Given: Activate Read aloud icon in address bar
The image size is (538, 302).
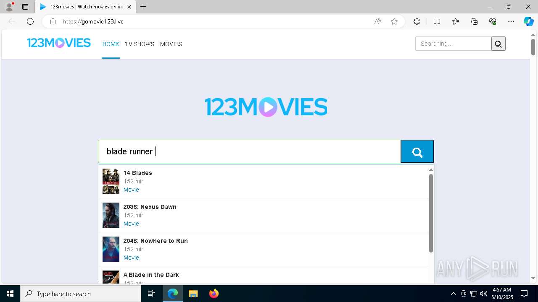Looking at the screenshot, I should click(377, 21).
